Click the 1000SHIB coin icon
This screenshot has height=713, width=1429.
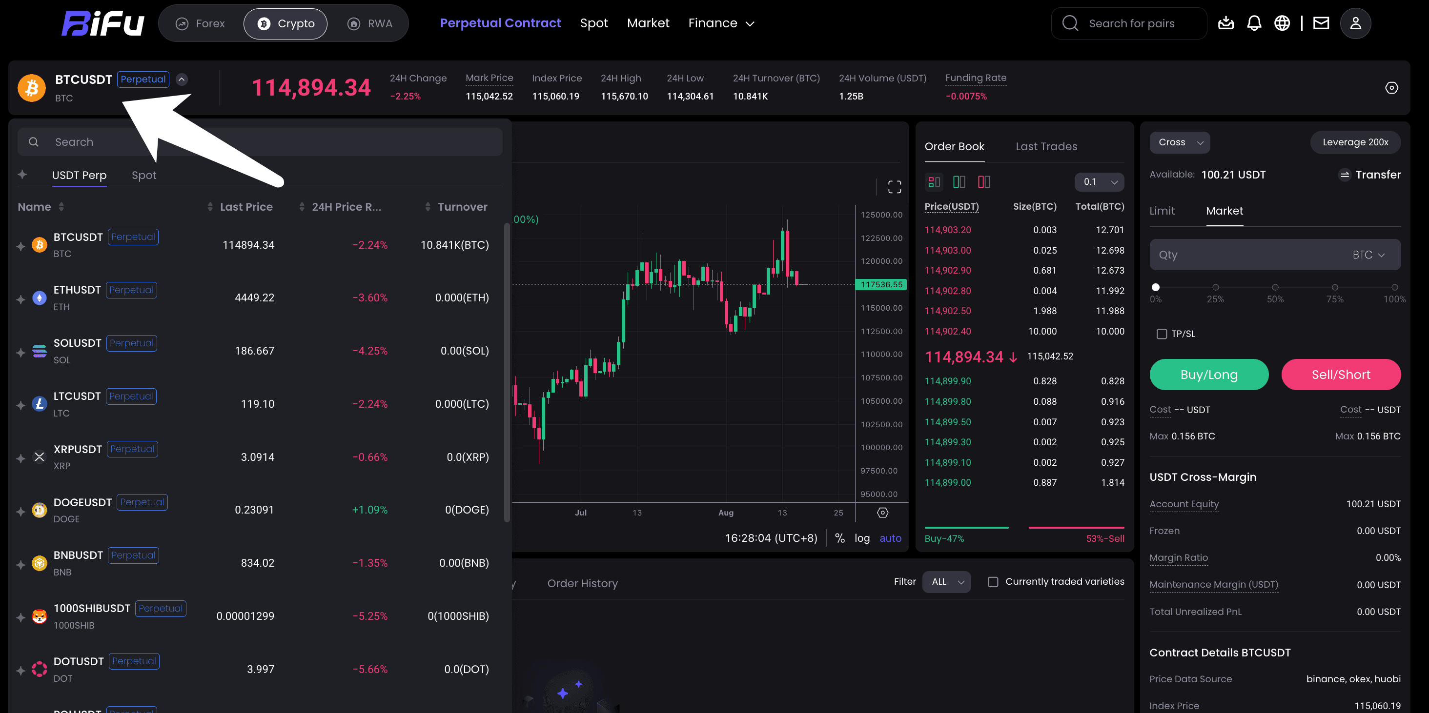click(40, 616)
